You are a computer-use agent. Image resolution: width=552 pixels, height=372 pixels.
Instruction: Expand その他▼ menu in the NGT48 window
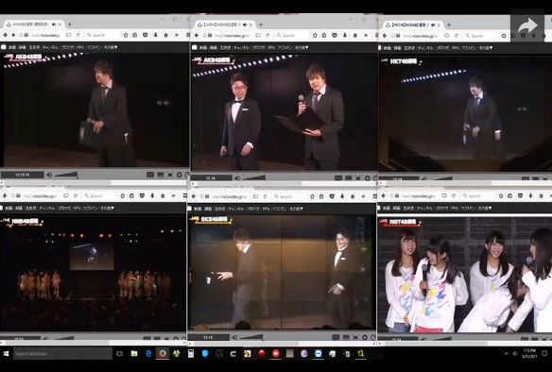485,208
